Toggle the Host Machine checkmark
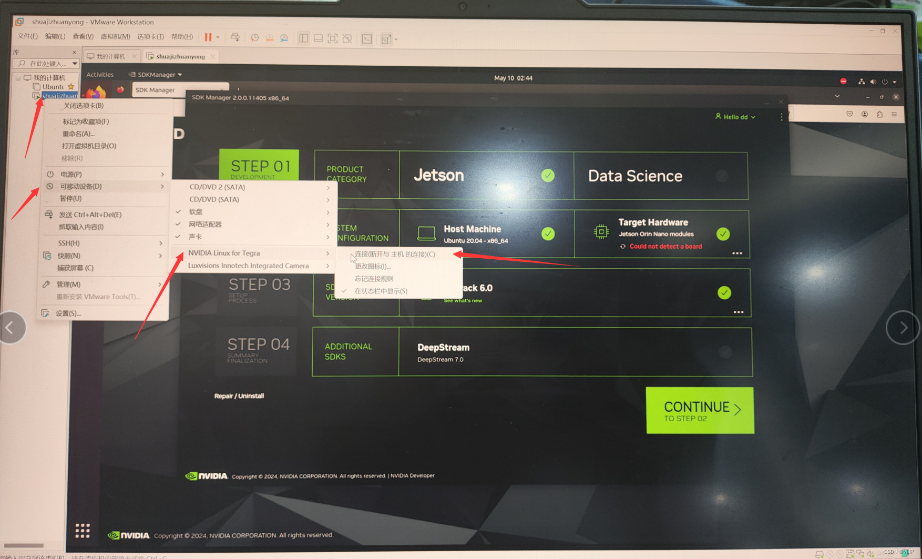Viewport: 922px width, 559px height. coord(548,233)
